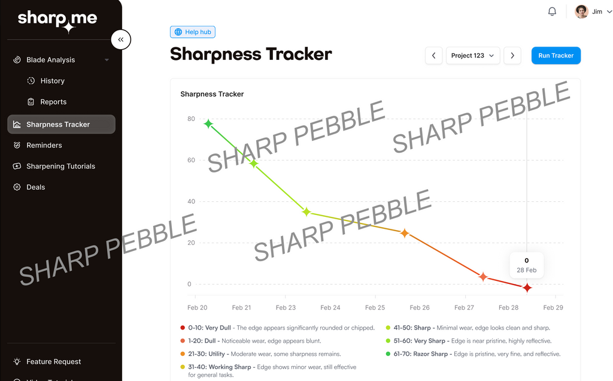Viewport: 613px width, 381px height.
Task: Click the Deals badge icon
Action: point(17,187)
